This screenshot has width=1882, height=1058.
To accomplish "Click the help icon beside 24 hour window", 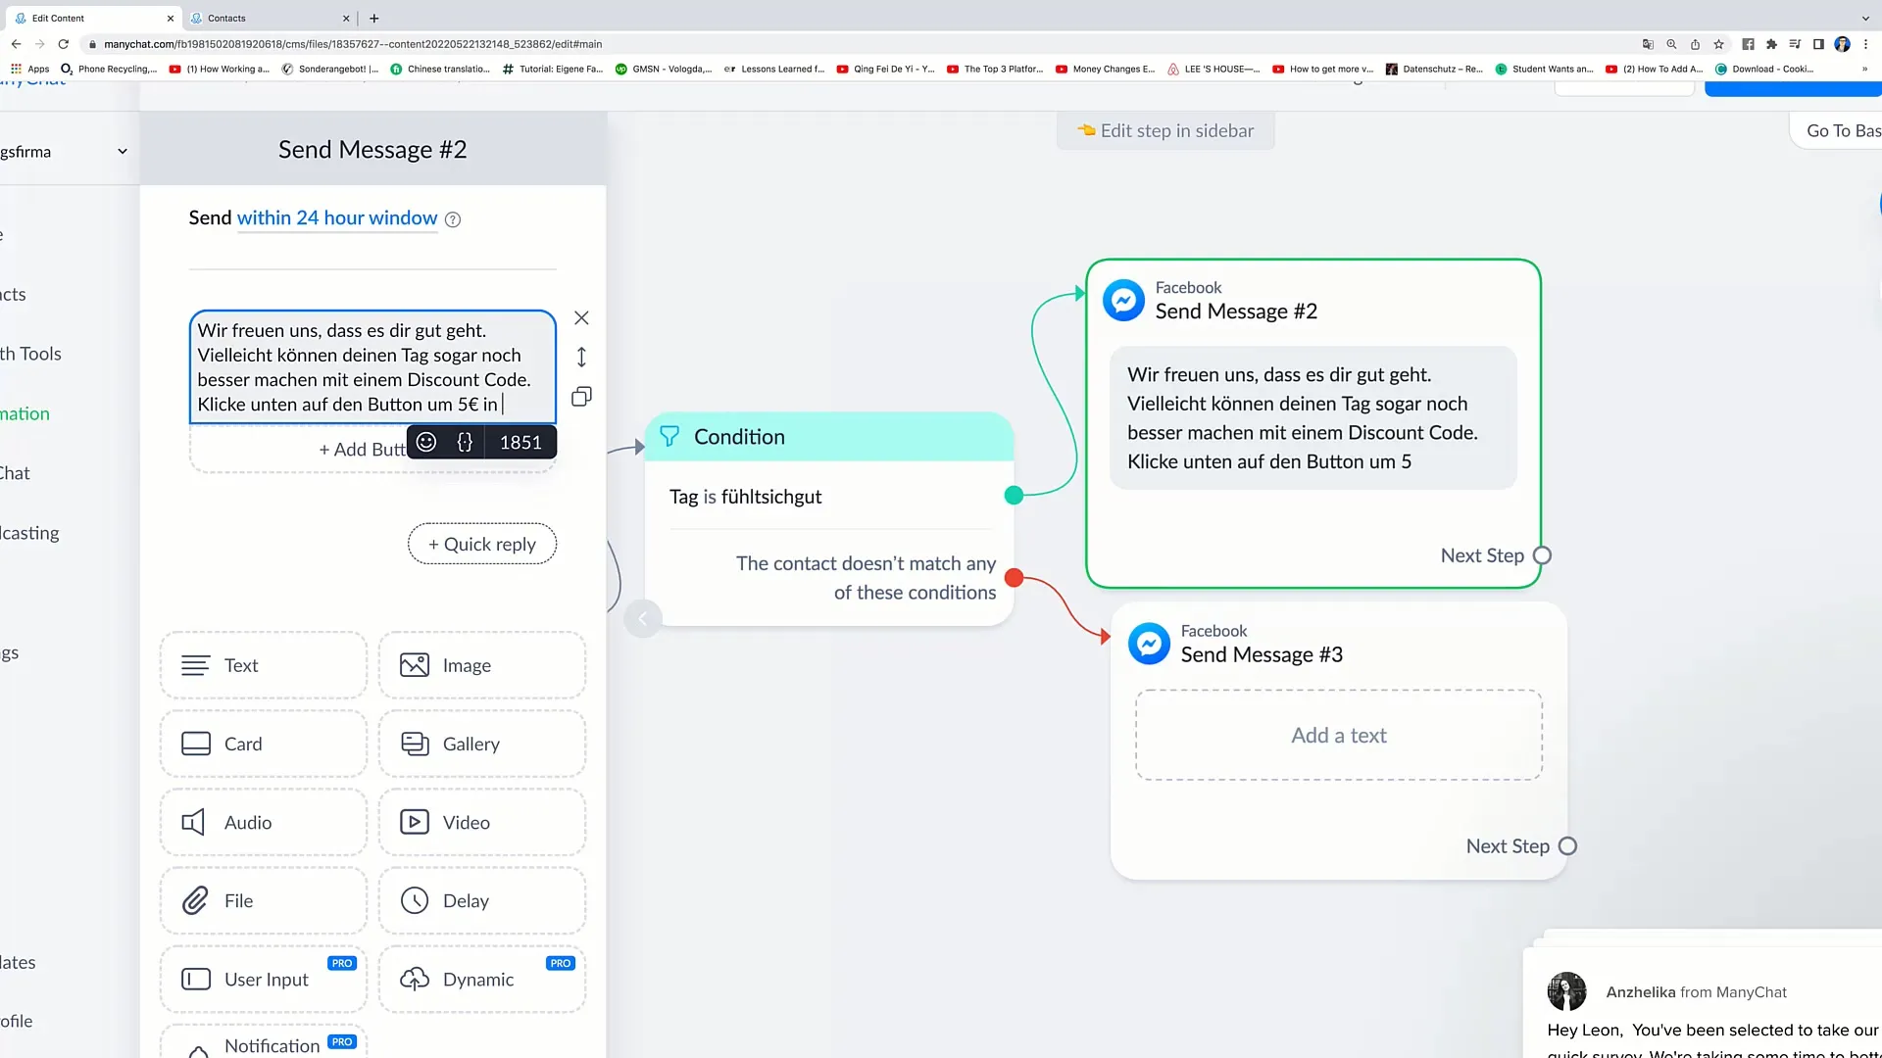I will tap(453, 219).
